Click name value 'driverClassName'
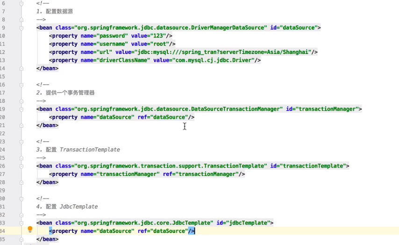 [x=123, y=60]
